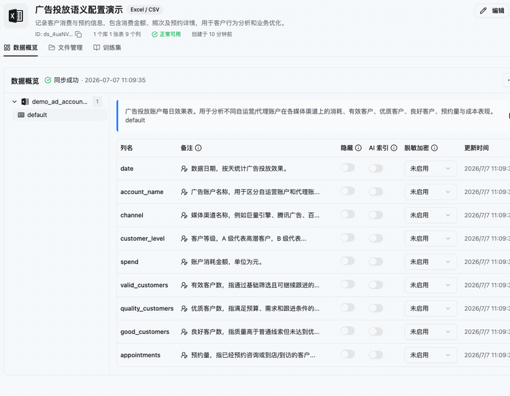This screenshot has width=510, height=396.
Task: Click the note edit icon for valid_customers
Action: [x=184, y=285]
